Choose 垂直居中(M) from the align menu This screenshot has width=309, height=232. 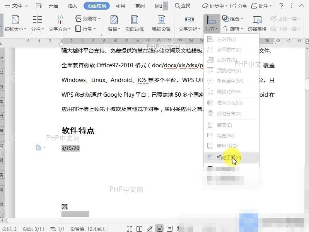pyautogui.click(x=231, y=81)
